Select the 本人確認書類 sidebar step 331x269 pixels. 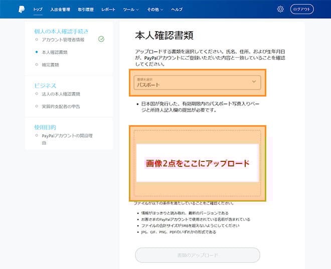(x=55, y=52)
